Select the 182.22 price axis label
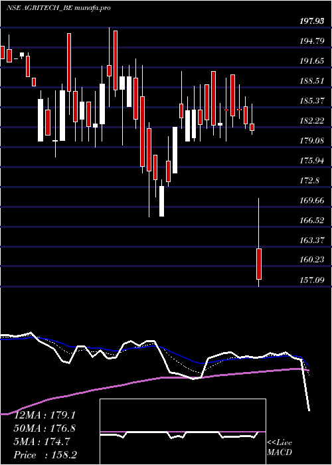This screenshot has width=332, height=465. [x=312, y=121]
